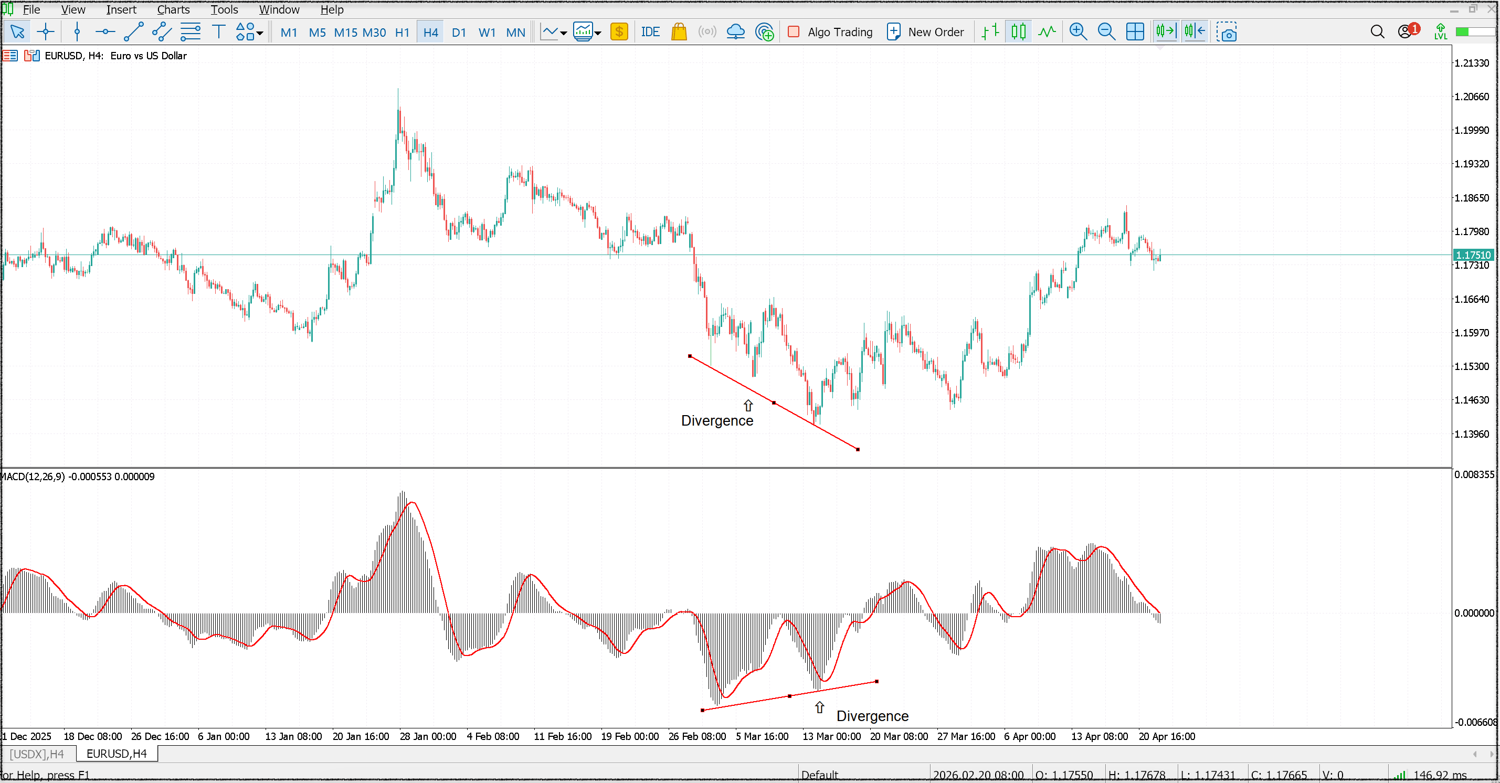1500x783 pixels.
Task: Open a New Order ticket
Action: 925,32
